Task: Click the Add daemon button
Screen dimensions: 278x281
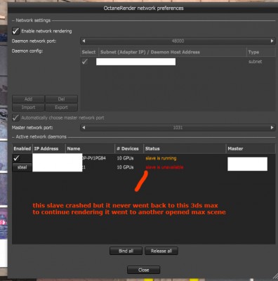Action: pos(28,99)
